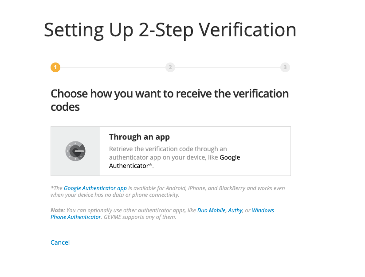Click the grayed-out step 2 circle
This screenshot has width=365, height=277.
point(170,67)
